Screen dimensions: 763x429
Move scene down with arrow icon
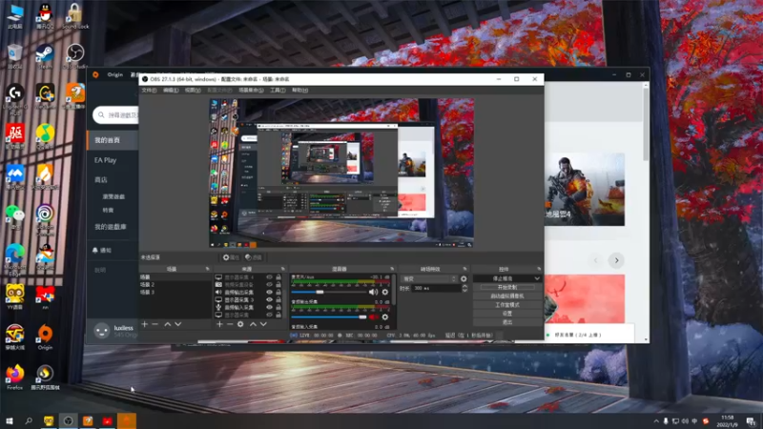click(178, 324)
